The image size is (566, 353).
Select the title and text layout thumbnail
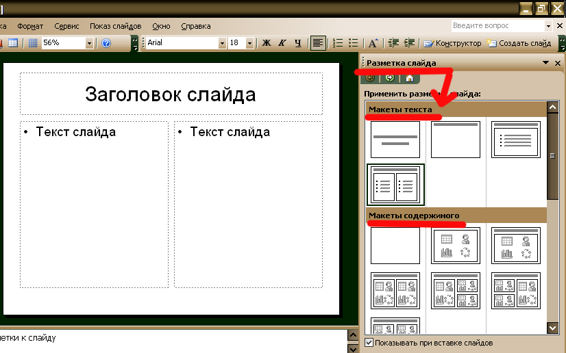point(516,140)
